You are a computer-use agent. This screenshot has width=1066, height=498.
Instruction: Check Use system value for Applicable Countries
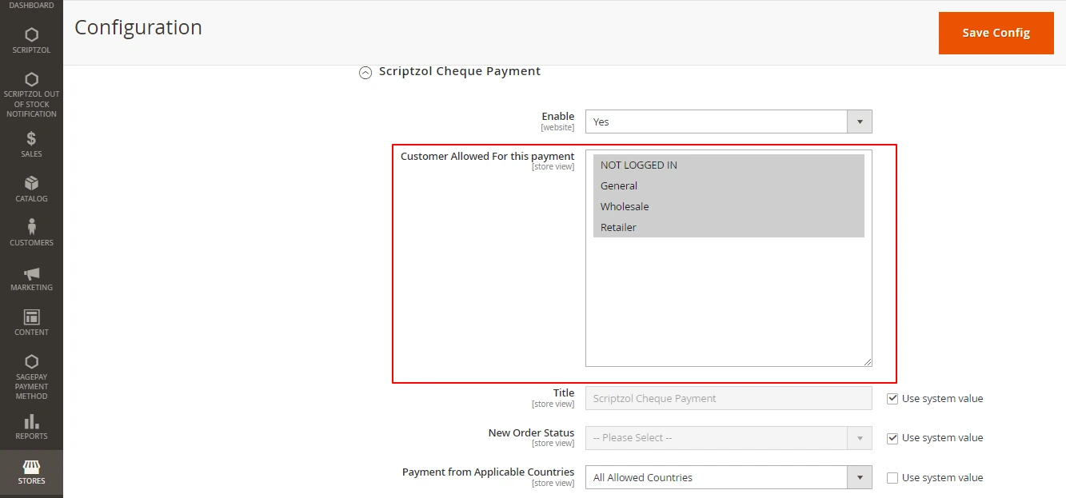[892, 477]
